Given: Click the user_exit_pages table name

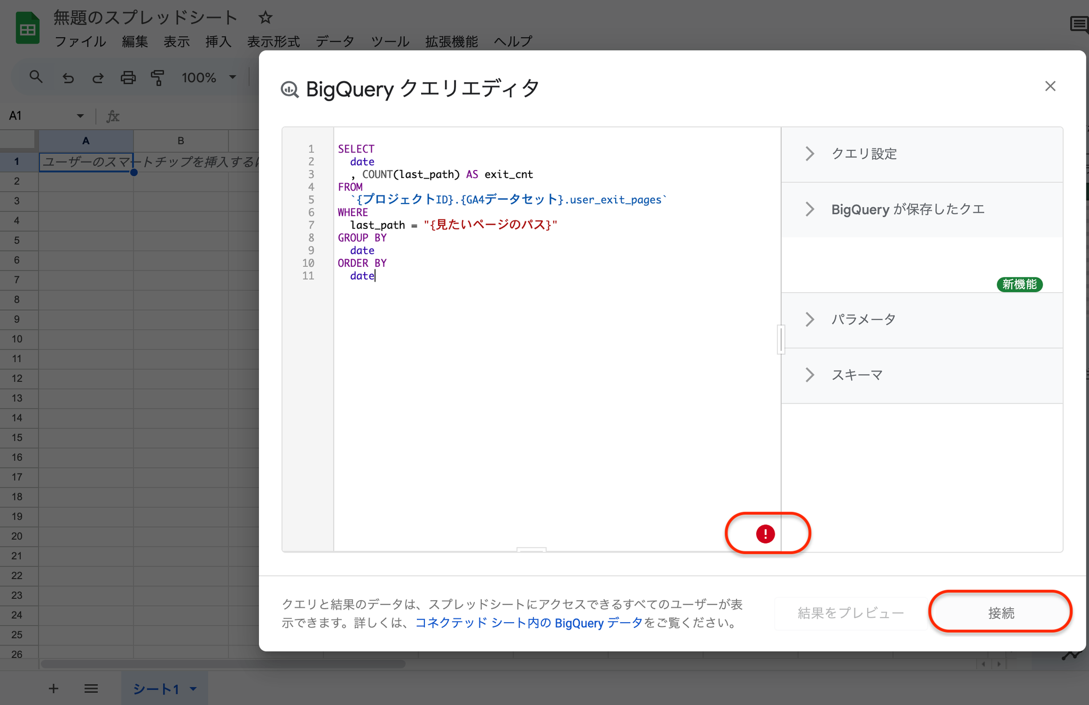Looking at the screenshot, I should [616, 200].
